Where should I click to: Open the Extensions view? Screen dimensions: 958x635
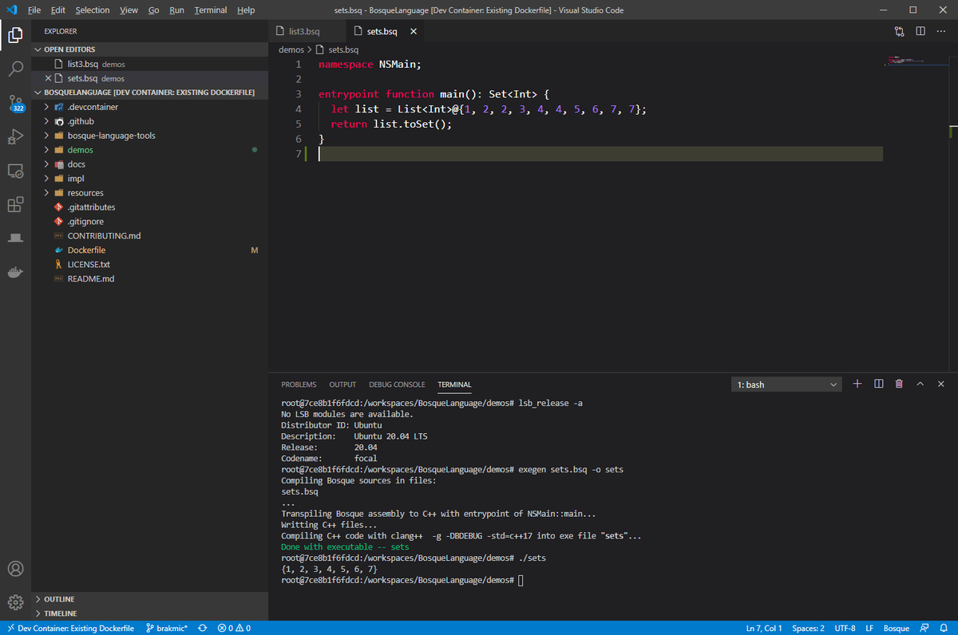(x=15, y=205)
